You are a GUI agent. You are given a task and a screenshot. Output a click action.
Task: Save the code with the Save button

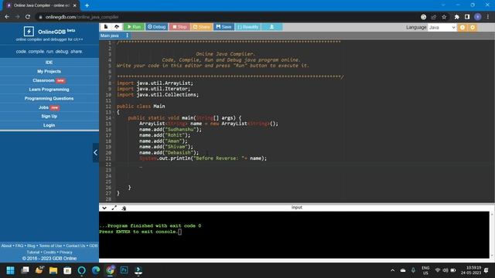224,27
